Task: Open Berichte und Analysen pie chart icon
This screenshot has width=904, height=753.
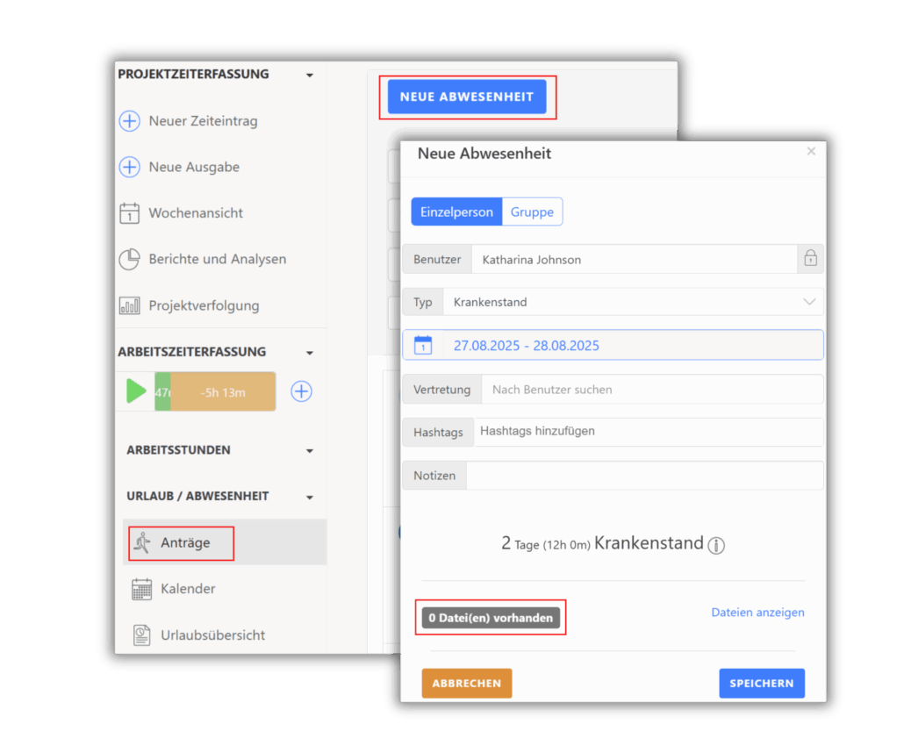Action: (129, 260)
